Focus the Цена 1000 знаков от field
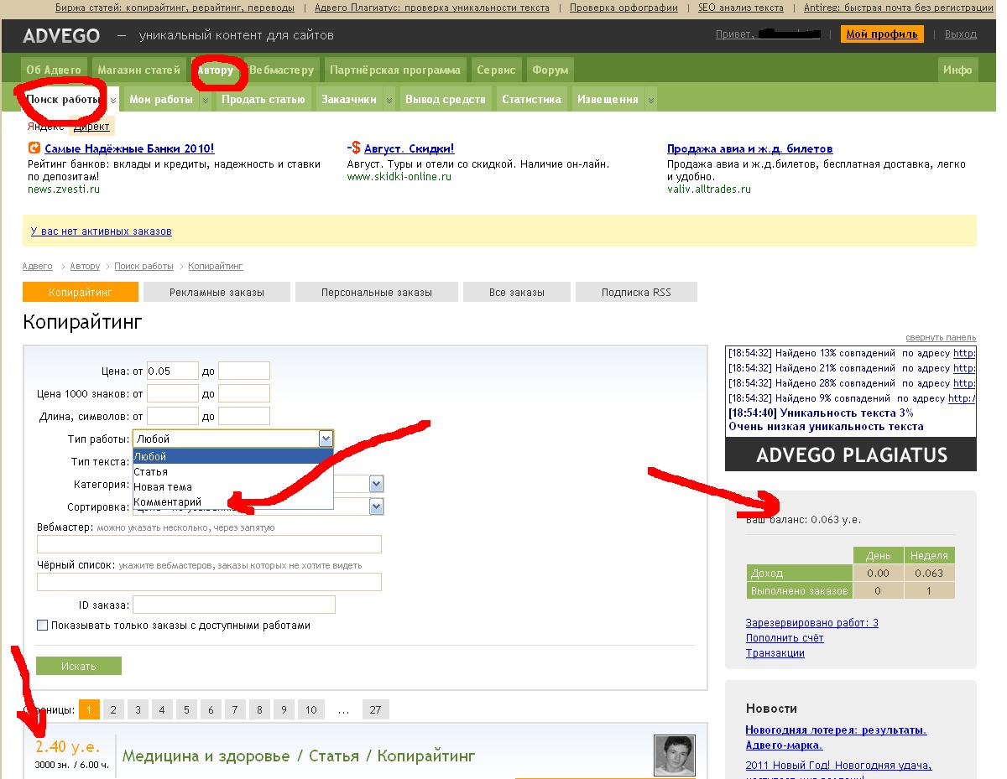The width and height of the screenshot is (1007, 779). pos(173,393)
